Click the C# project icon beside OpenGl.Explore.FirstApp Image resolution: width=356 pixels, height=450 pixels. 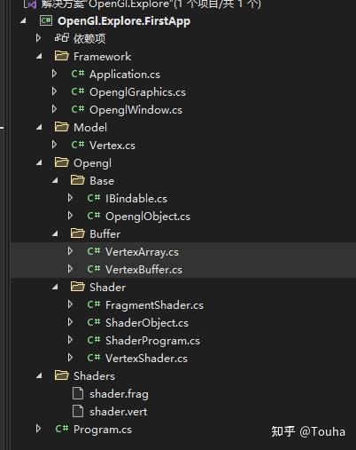pyautogui.click(x=46, y=20)
